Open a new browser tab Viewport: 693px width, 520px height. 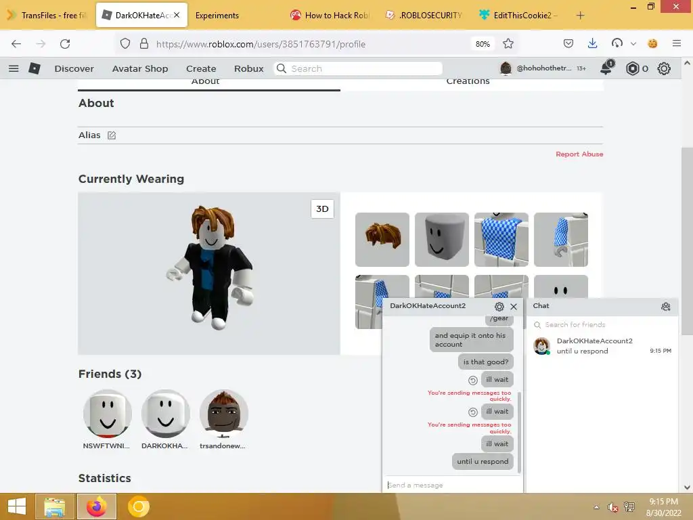pyautogui.click(x=580, y=16)
